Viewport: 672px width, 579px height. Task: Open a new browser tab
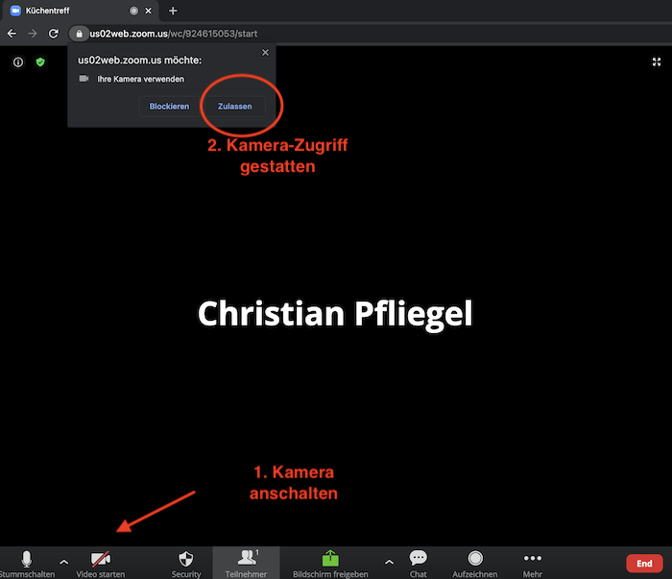[173, 11]
